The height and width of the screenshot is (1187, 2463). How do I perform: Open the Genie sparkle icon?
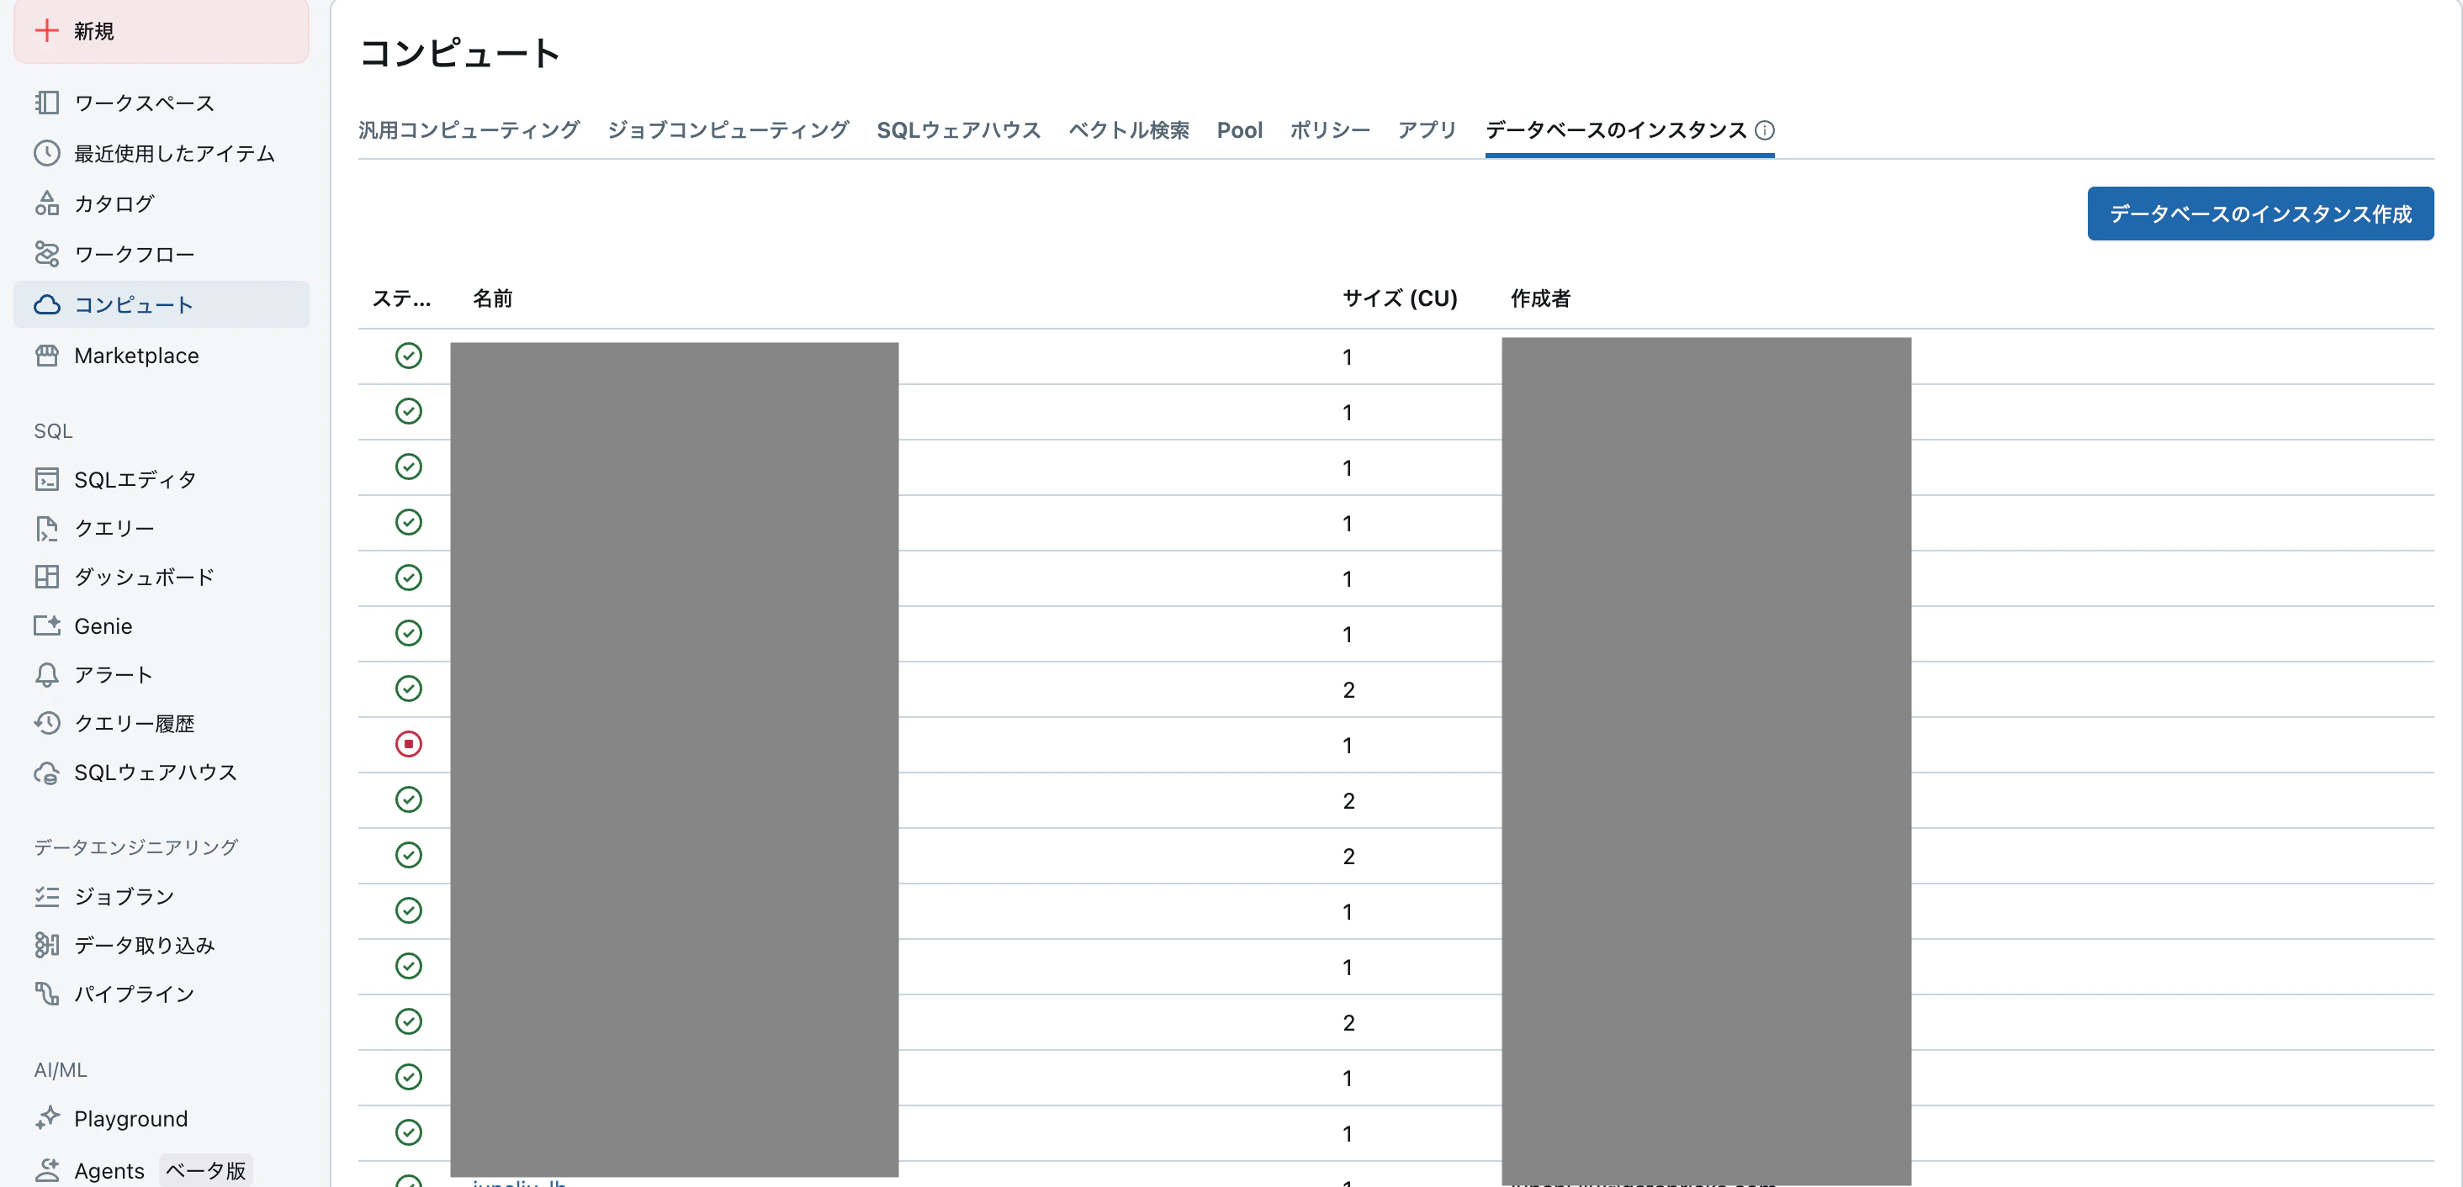(x=47, y=625)
